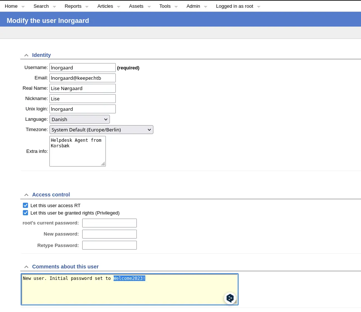Image resolution: width=361 pixels, height=312 pixels.
Task: Collapse Comments about this user section
Action: tap(26, 267)
